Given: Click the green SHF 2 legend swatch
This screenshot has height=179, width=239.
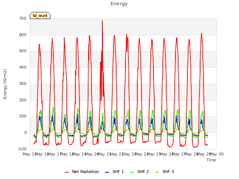Looking at the screenshot, I should tap(132, 172).
